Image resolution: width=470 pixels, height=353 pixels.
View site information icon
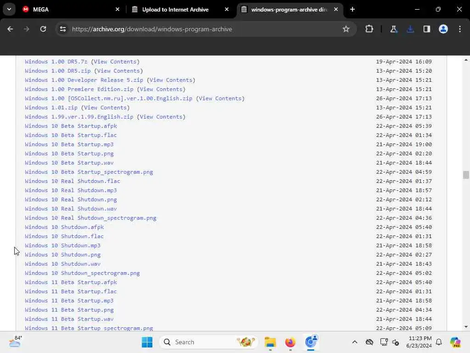click(62, 29)
